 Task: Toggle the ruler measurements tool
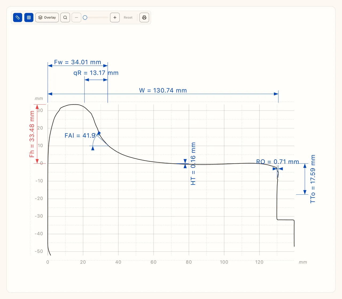[18, 18]
